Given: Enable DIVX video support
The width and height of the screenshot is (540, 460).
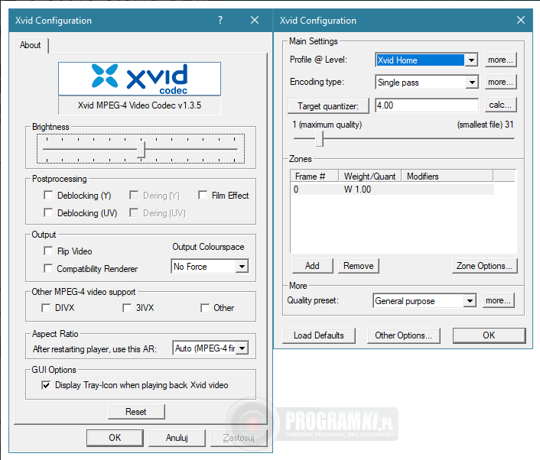Looking at the screenshot, I should pos(46,308).
